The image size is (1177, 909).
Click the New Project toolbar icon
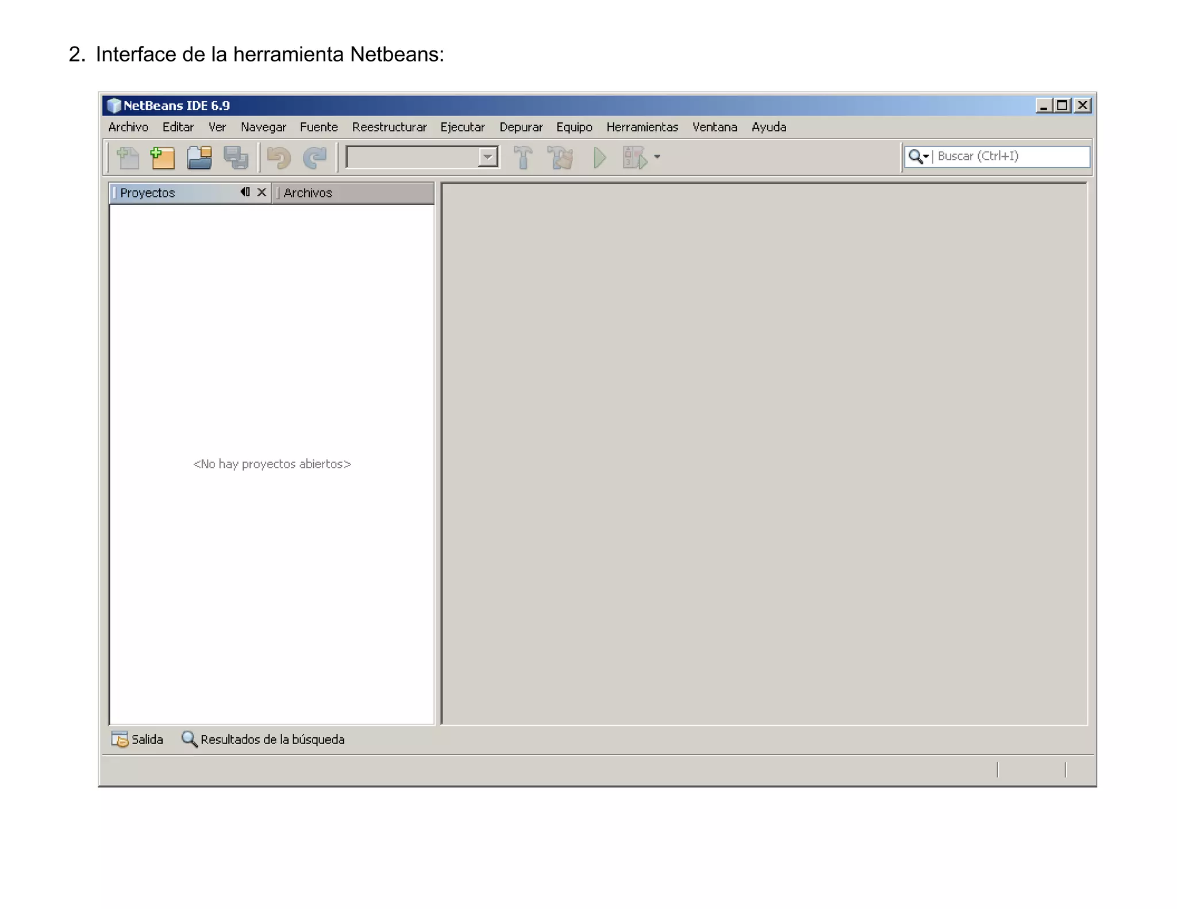click(x=163, y=157)
